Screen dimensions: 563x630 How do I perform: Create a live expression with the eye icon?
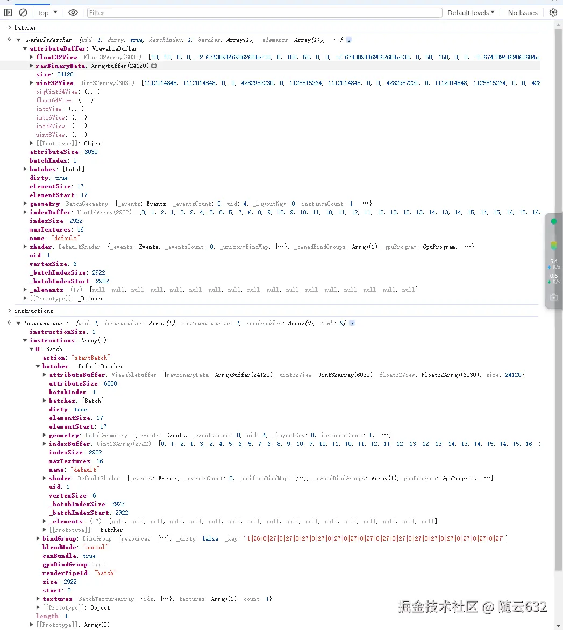[x=73, y=12]
